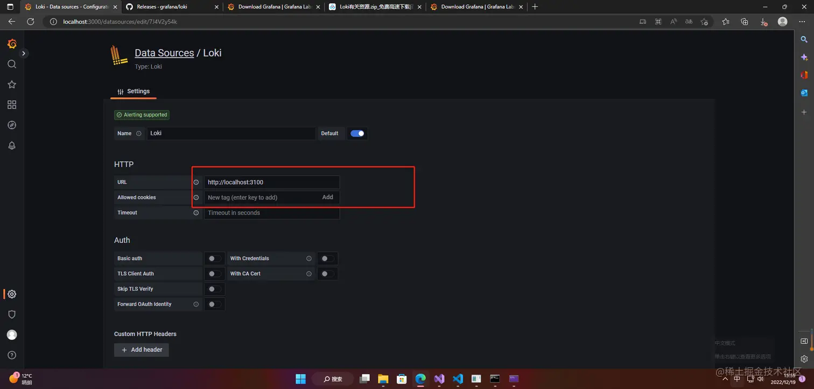814x389 pixels.
Task: Open the Server Admin shield icon
Action: click(12, 314)
